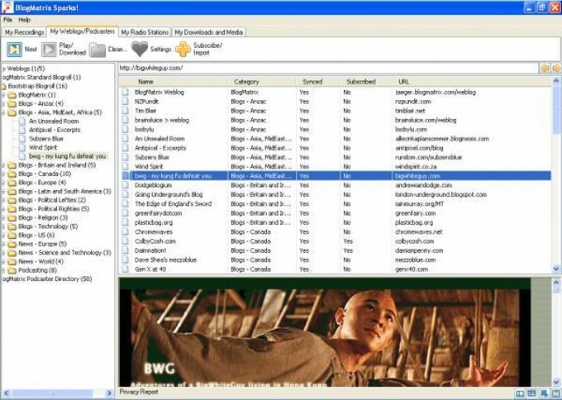
Task: Click the page icon beside An Unsealed Room in tree
Action: pos(22,121)
